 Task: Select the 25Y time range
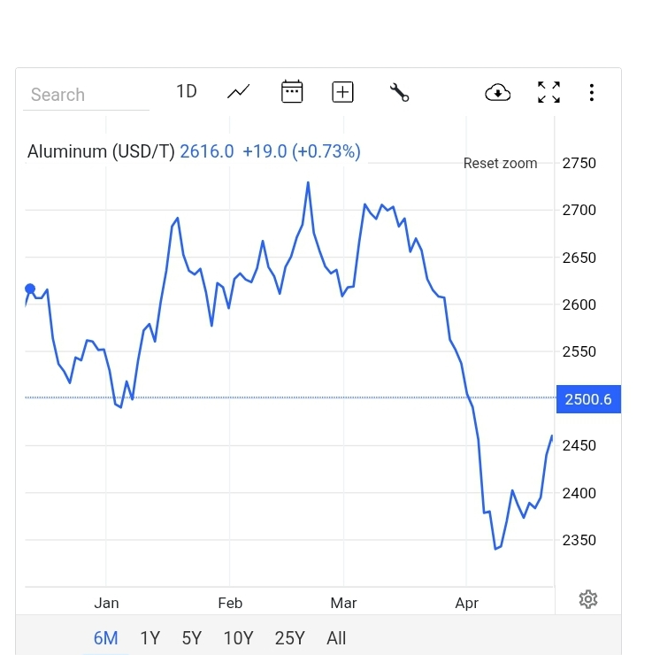pos(289,638)
